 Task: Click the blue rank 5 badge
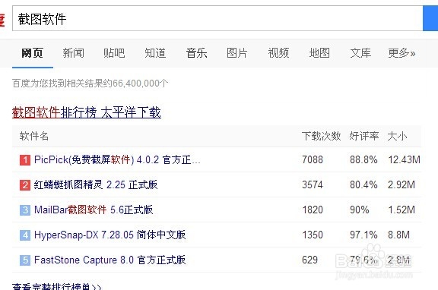pyautogui.click(x=25, y=260)
